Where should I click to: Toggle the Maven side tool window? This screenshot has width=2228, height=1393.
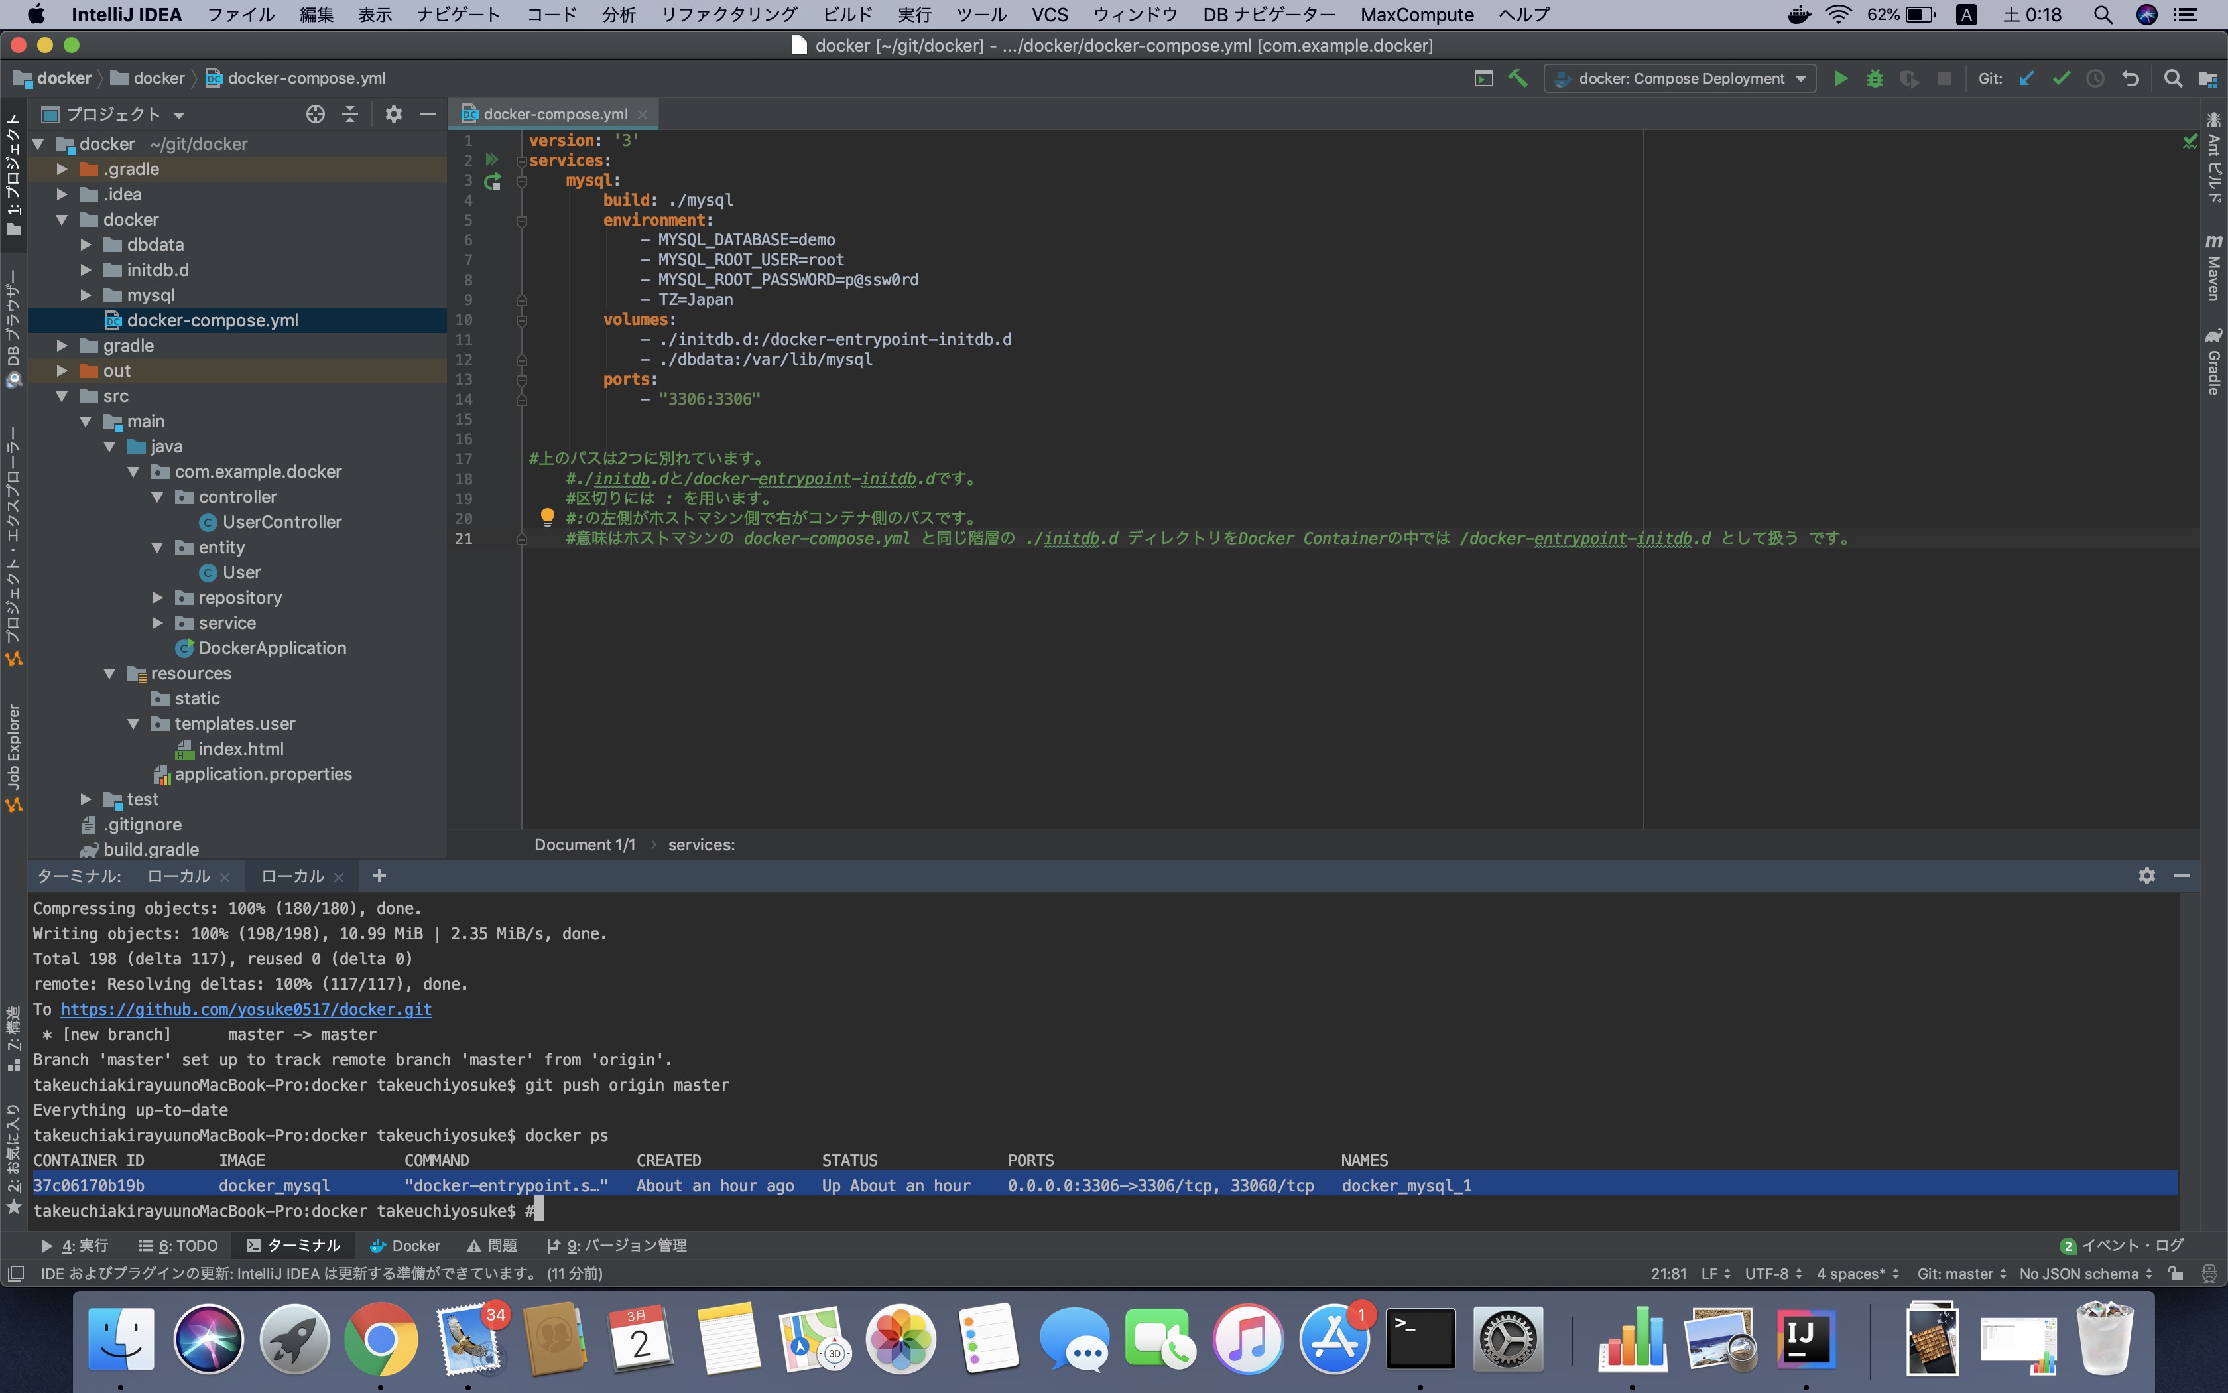2213,267
